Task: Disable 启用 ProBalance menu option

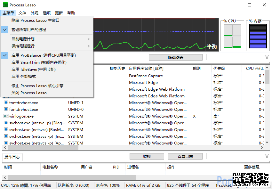Action: [x=47, y=55]
